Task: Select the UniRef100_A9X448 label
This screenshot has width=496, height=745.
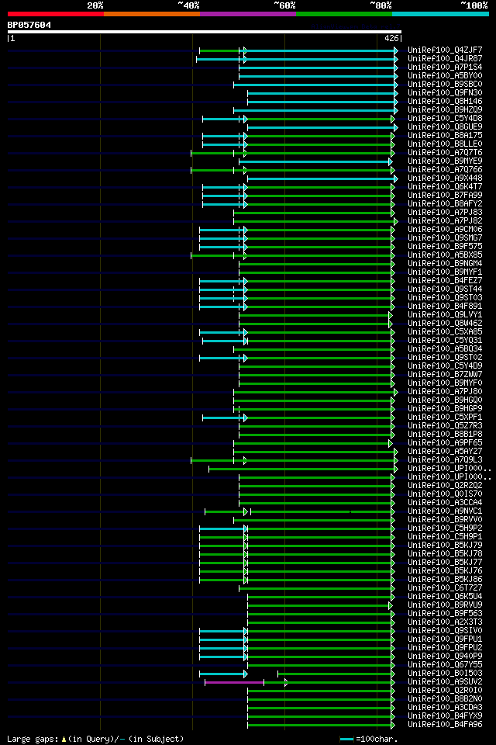Action: tap(445, 178)
